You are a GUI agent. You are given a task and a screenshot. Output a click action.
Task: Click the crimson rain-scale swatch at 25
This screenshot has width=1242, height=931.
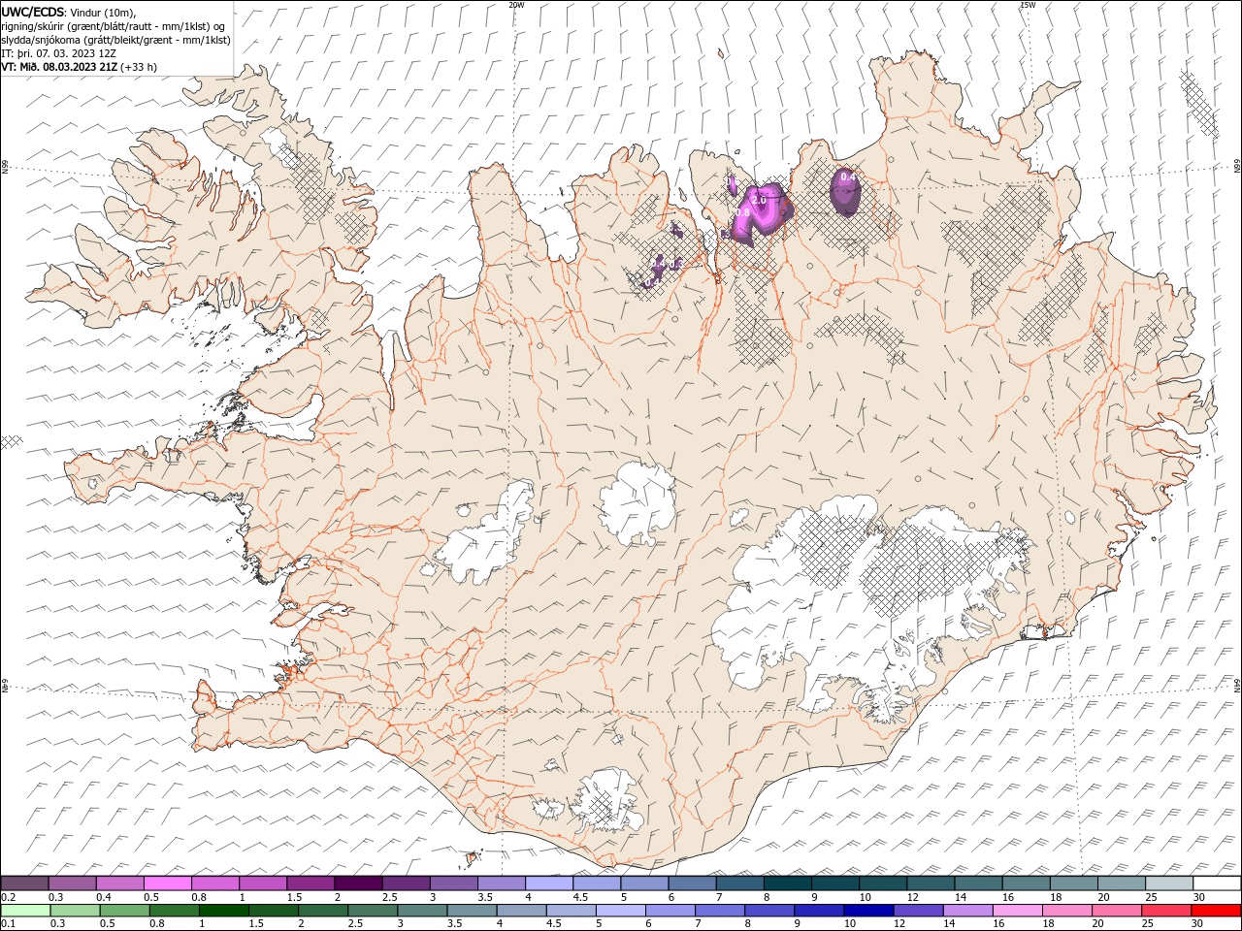click(x=1167, y=911)
